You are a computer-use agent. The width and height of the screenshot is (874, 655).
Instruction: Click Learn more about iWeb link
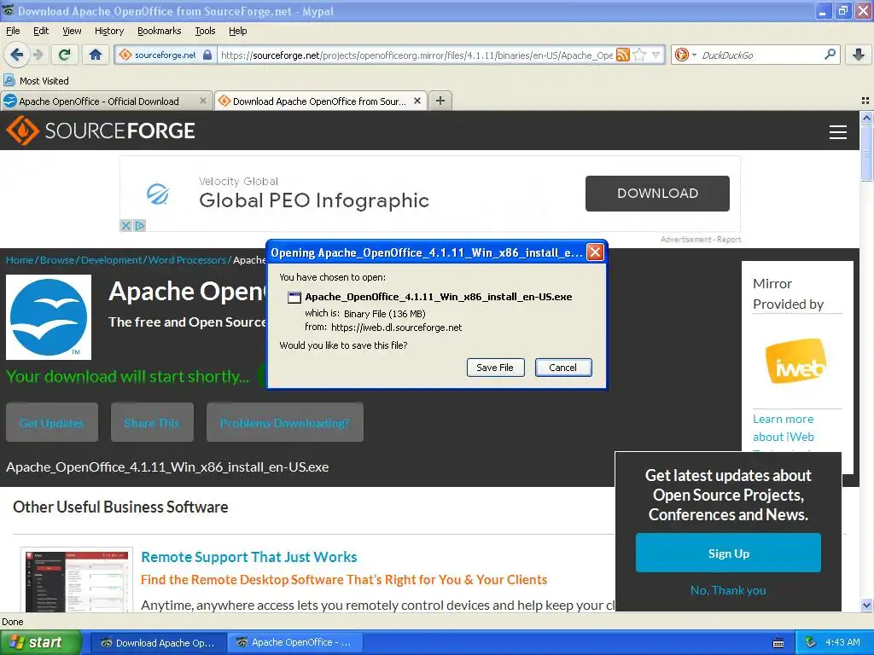[784, 428]
